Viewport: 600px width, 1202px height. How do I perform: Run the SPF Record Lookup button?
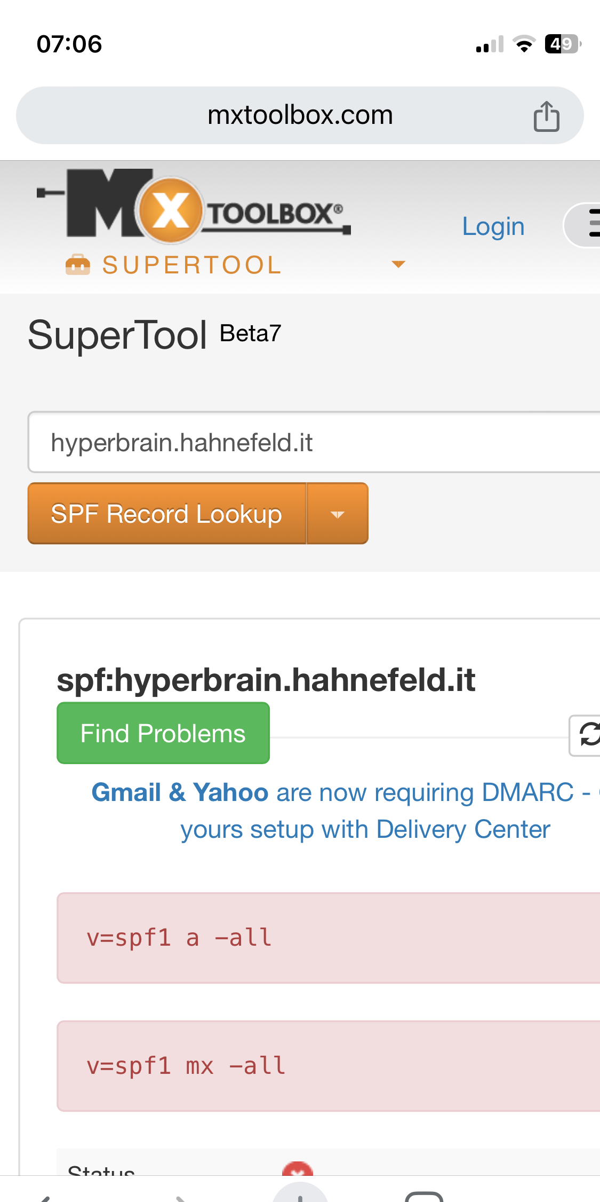(x=166, y=514)
